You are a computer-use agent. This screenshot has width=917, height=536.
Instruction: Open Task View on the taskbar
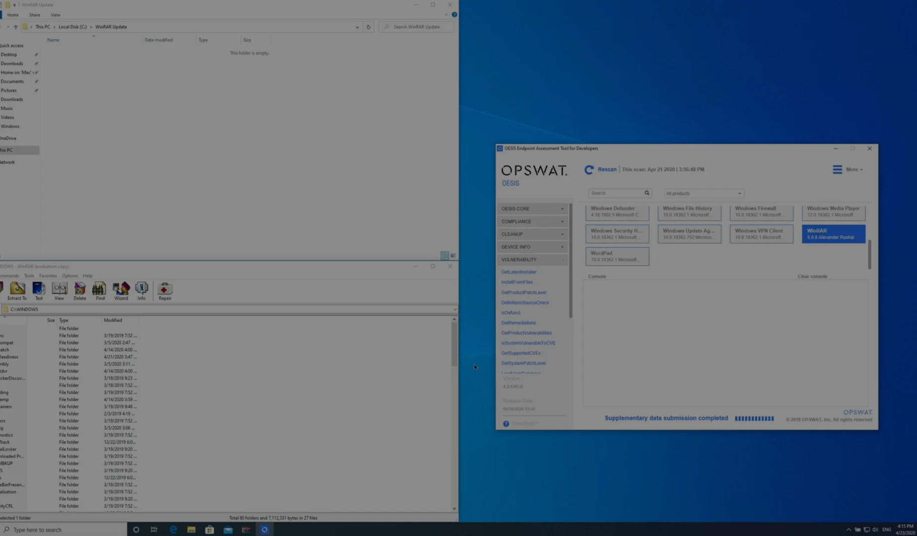click(154, 530)
